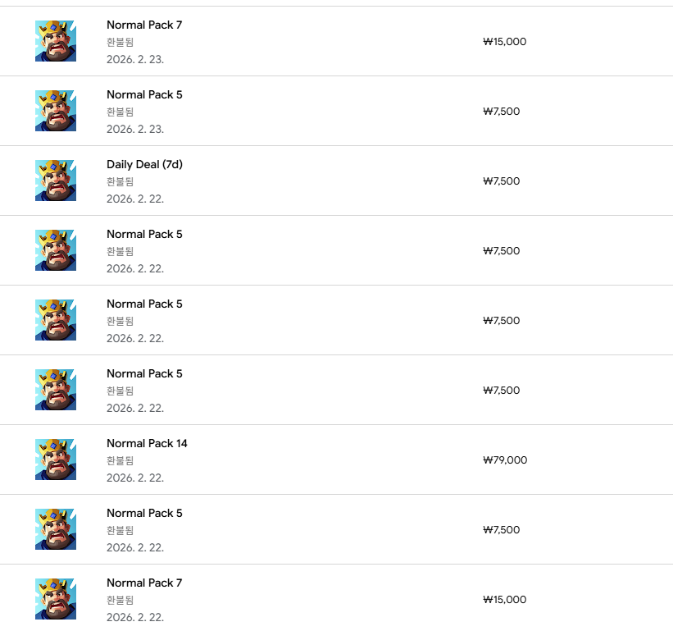This screenshot has width=673, height=631.
Task: Click ₩15,000 price of February 23 Normal Pack 7
Action: [505, 42]
